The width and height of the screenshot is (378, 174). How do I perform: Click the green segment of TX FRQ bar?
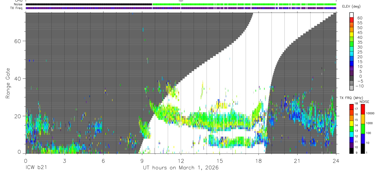pos(351,129)
